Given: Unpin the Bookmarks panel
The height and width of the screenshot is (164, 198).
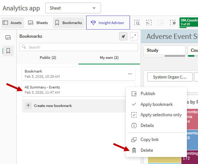Looking at the screenshot, I should (123, 36).
